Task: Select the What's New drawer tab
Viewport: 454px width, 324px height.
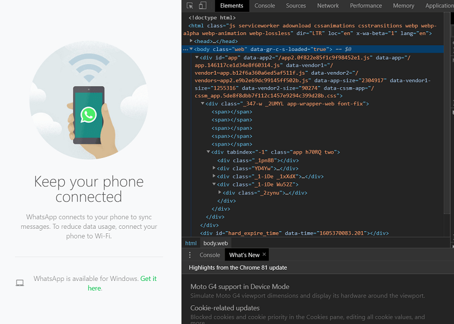Action: click(x=244, y=255)
